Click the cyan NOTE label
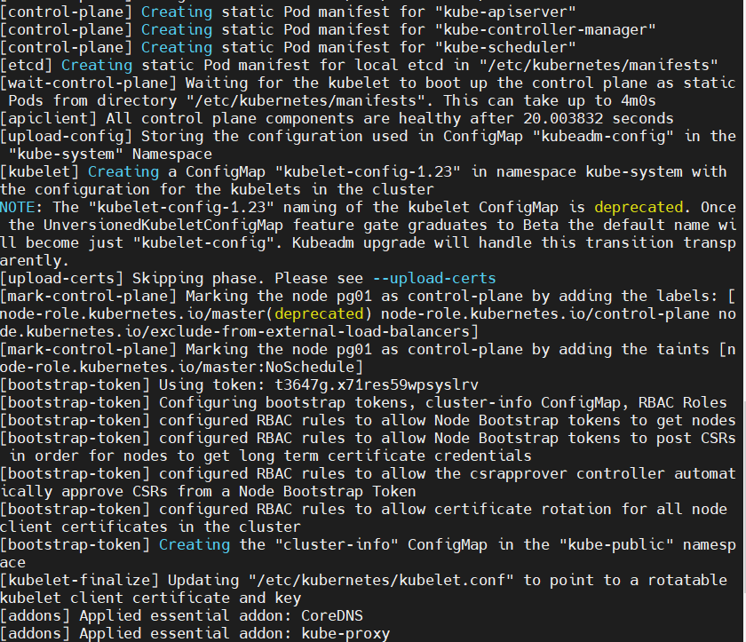This screenshot has width=746, height=642. [x=18, y=208]
